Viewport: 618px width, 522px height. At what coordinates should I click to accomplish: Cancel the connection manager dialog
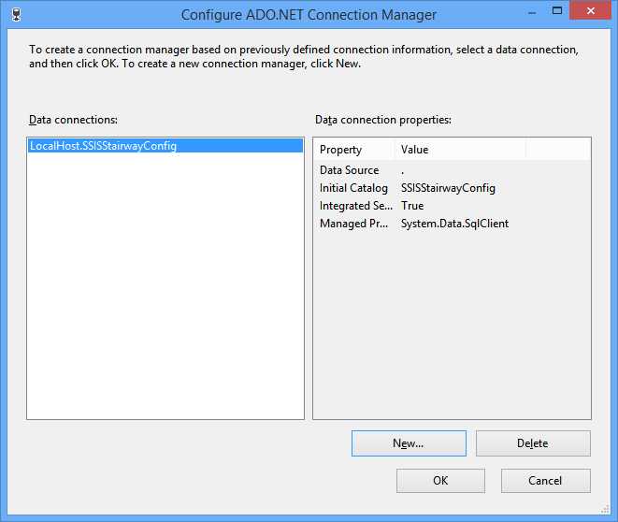(x=545, y=481)
